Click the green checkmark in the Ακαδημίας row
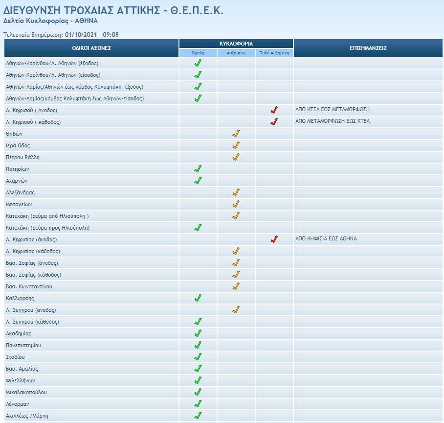444x423 pixels. pyautogui.click(x=198, y=333)
